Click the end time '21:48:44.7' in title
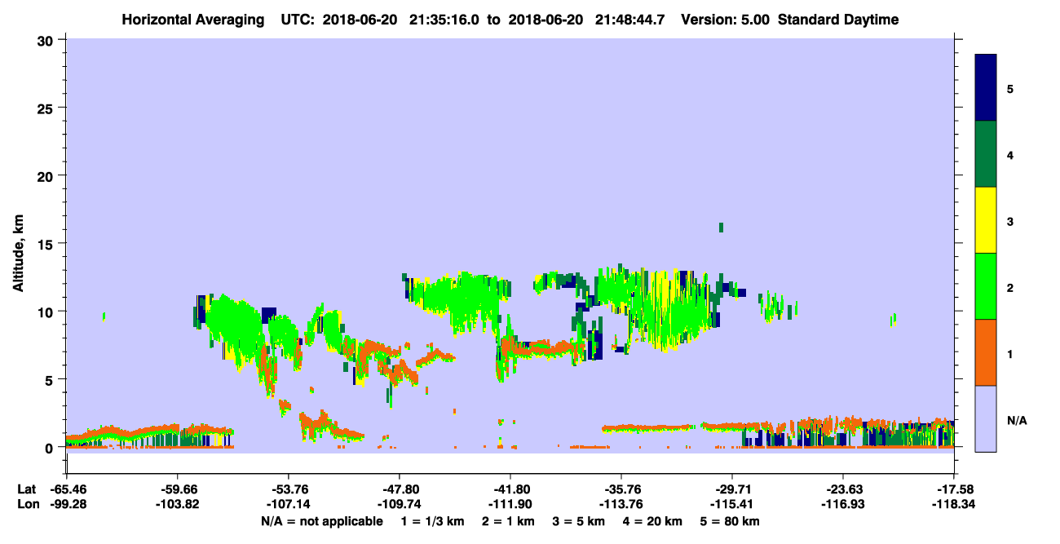This screenshot has height=544, width=1060. (632, 20)
